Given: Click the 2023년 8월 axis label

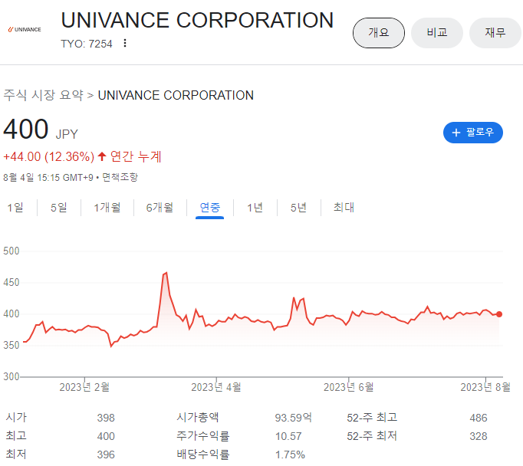Looking at the screenshot, I should 485,387.
